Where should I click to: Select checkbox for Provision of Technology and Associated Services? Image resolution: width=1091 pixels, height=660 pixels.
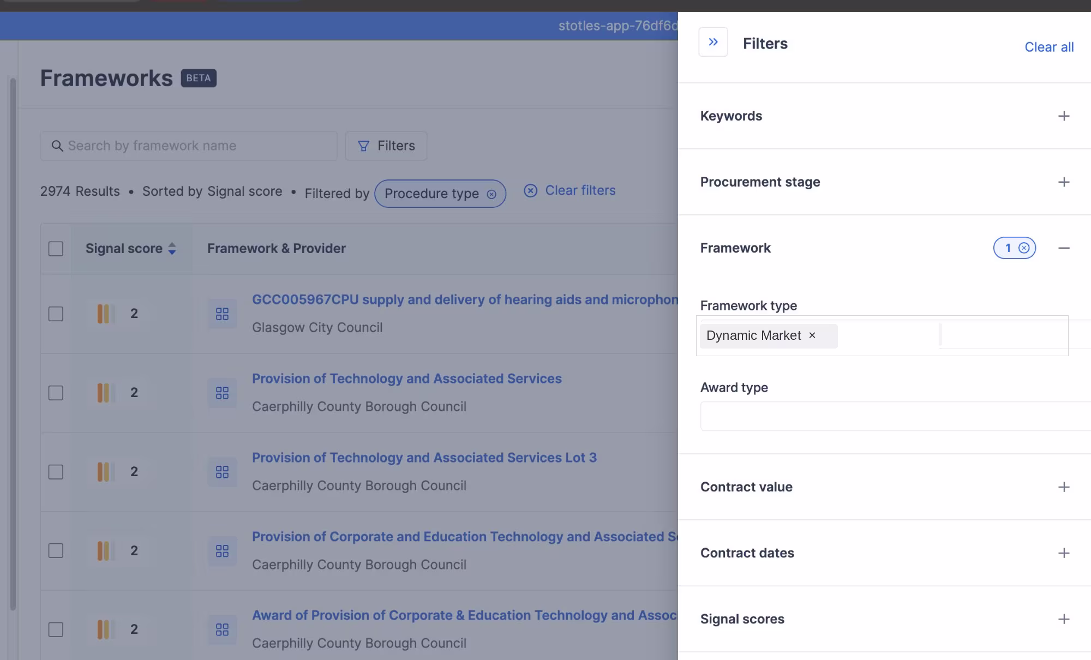pyautogui.click(x=56, y=393)
